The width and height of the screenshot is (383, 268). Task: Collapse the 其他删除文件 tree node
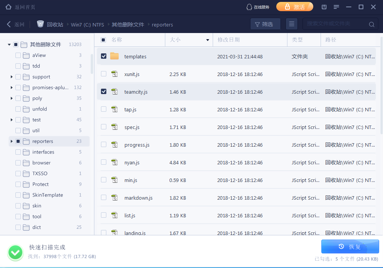pyautogui.click(x=9, y=44)
